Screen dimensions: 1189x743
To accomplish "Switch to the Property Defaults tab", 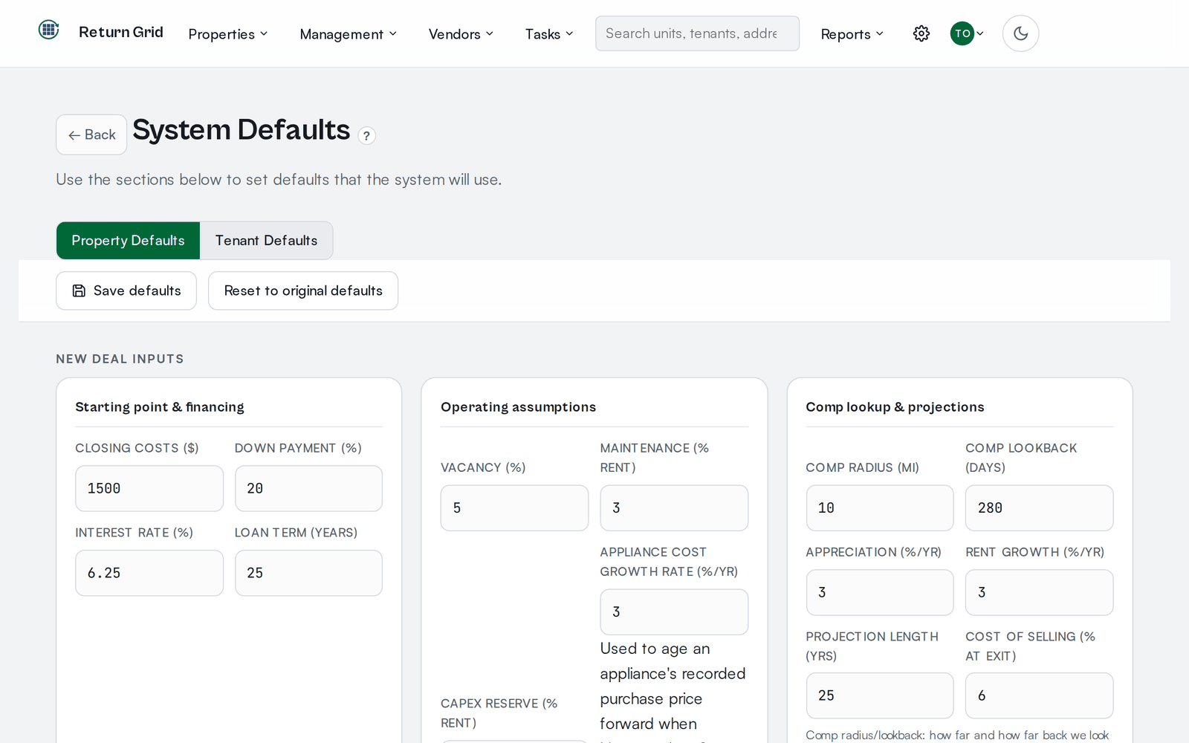I will coord(128,241).
